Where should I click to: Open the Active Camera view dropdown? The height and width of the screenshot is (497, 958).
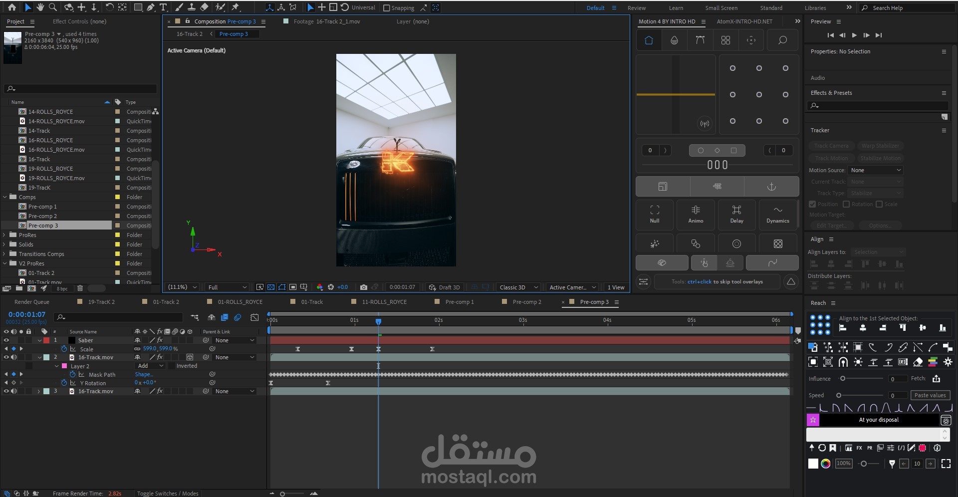[x=572, y=287]
